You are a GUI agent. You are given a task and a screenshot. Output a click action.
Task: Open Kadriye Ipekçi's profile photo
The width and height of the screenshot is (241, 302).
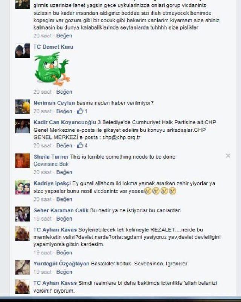[x=23, y=187]
